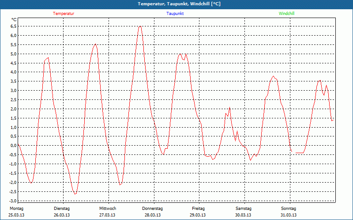Click the -1,5 y-axis value
353x220 pixels.
[13, 173]
